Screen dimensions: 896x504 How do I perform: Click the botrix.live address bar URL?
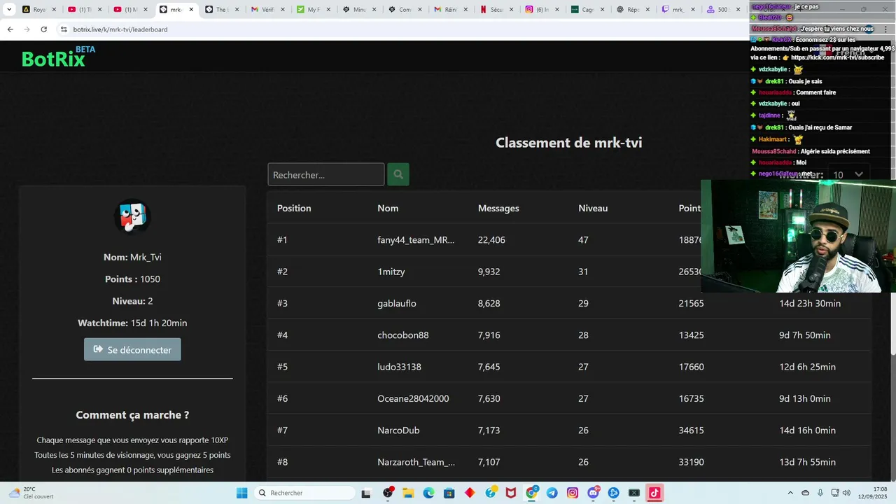click(120, 29)
